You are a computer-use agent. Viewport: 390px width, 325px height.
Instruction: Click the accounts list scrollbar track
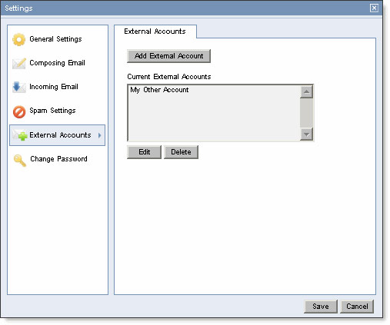(x=306, y=113)
